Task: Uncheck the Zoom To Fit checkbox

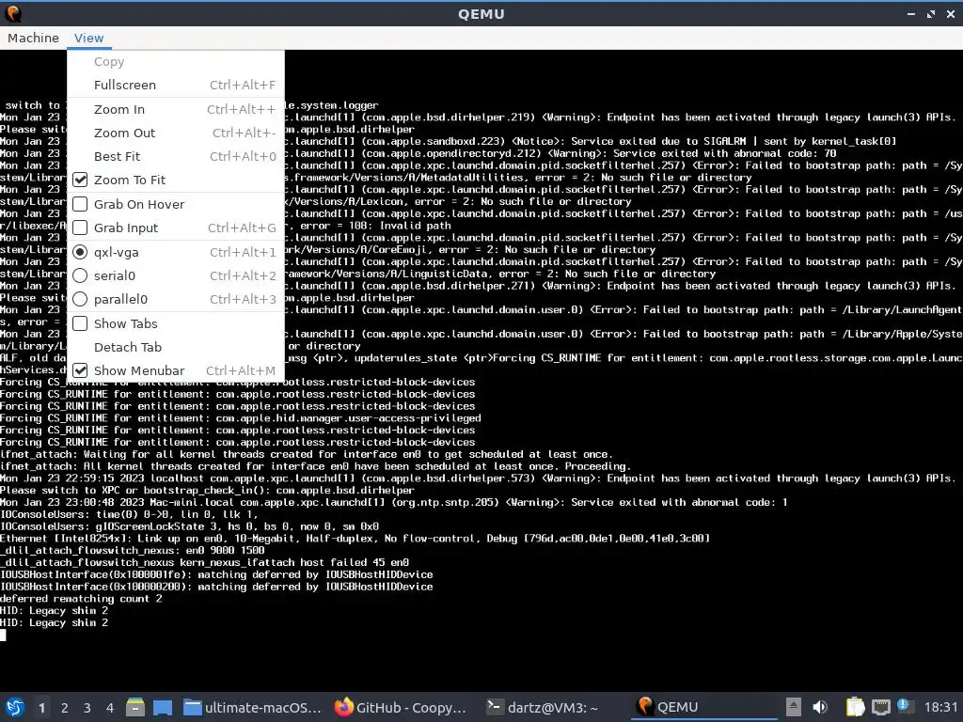Action: coord(80,180)
